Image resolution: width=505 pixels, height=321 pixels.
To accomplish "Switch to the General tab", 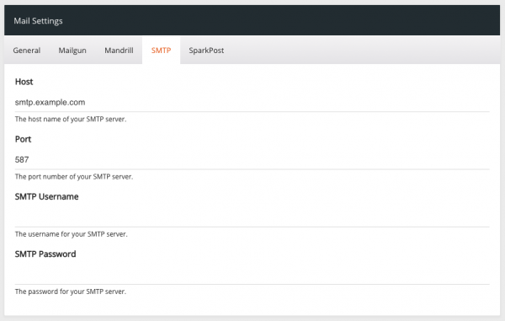I will (27, 51).
